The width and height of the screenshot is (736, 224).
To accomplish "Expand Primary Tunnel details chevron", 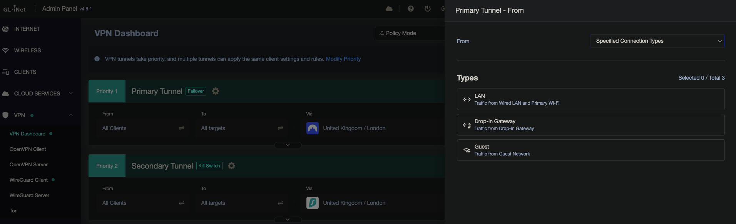I will point(288,145).
